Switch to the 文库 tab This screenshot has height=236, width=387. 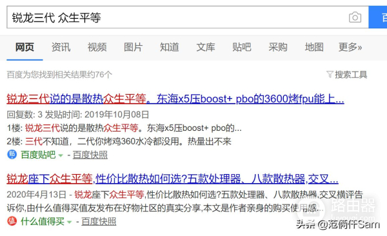coord(206,47)
